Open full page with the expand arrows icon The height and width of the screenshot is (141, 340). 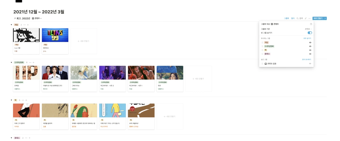click(x=306, y=18)
